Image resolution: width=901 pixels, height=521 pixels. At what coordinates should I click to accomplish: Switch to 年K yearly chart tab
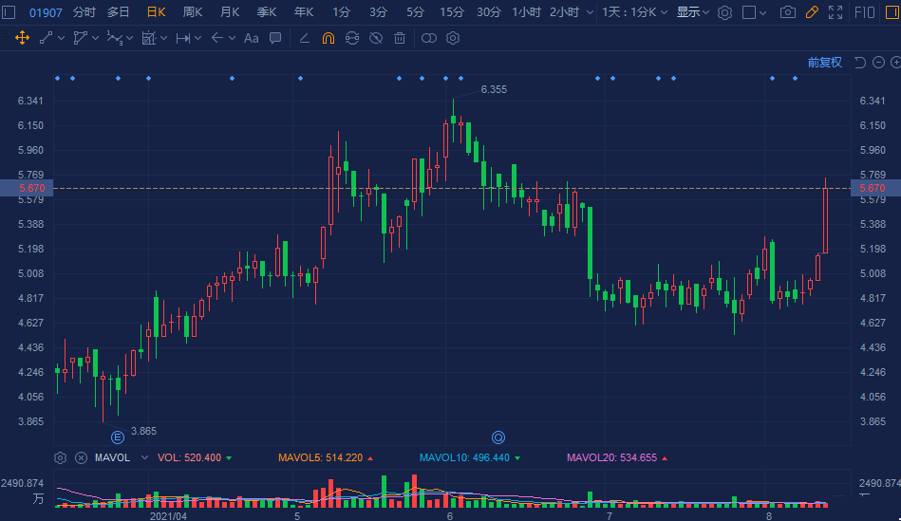coord(304,12)
